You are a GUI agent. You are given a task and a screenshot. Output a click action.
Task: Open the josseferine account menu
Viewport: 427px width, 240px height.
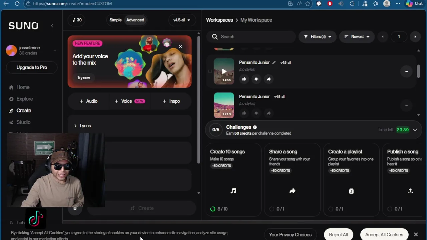[31, 50]
